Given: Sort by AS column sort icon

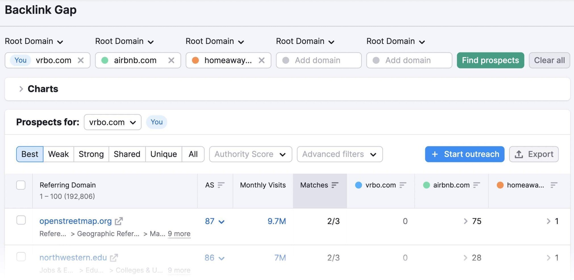Looking at the screenshot, I should [221, 185].
